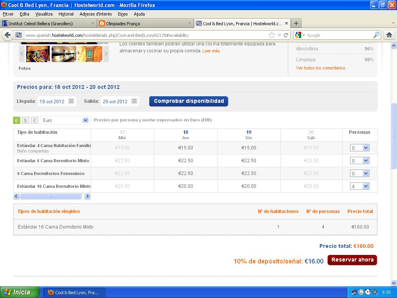The height and width of the screenshot is (298, 397).
Task: Open the Historial menu
Action: (x=66, y=14)
